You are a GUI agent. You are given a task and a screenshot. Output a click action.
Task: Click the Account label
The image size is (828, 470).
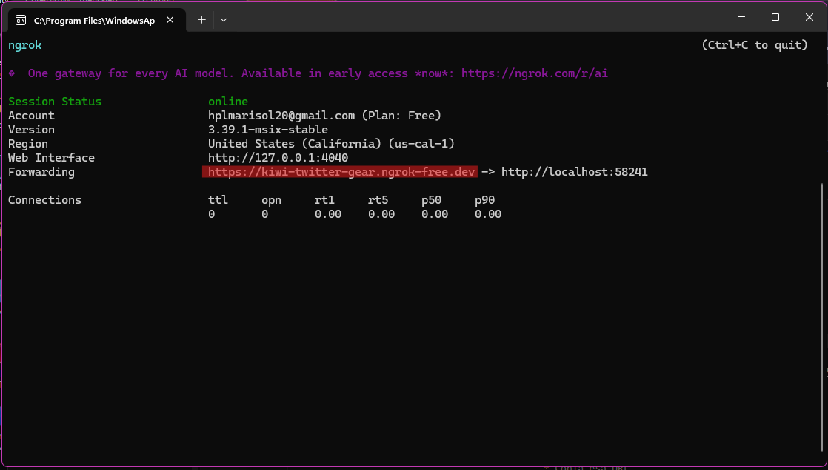click(31, 115)
